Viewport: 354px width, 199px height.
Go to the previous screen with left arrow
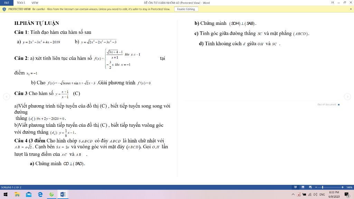[x=7, y=97]
